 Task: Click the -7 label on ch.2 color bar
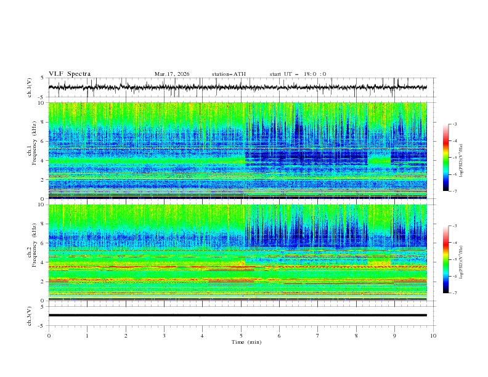point(455,293)
